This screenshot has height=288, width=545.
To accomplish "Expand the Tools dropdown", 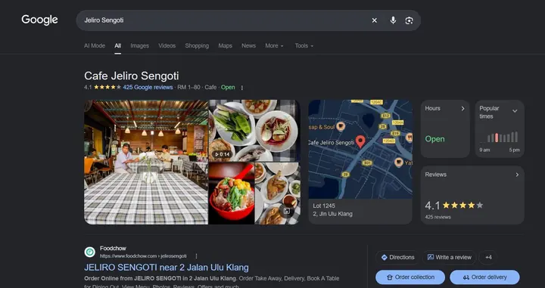I will tap(304, 45).
